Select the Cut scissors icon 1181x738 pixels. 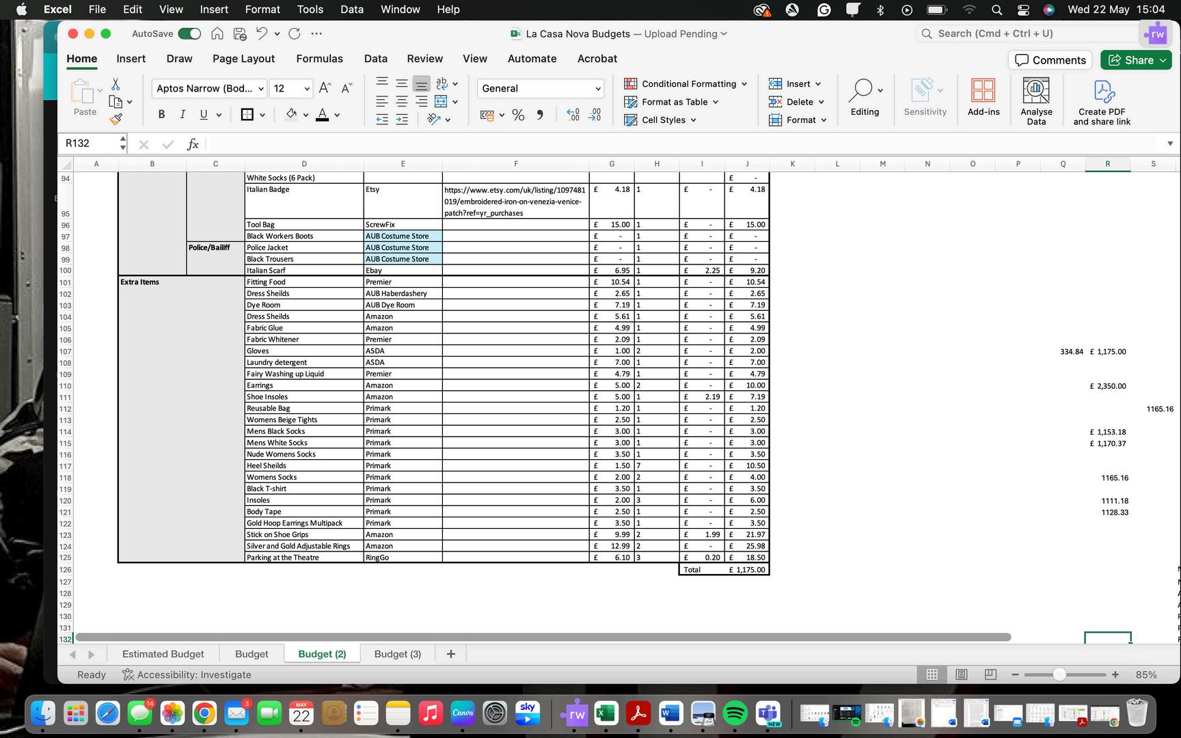(116, 84)
